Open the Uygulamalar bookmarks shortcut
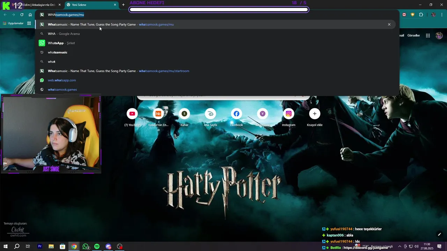This screenshot has width=447, height=251. 13,23
